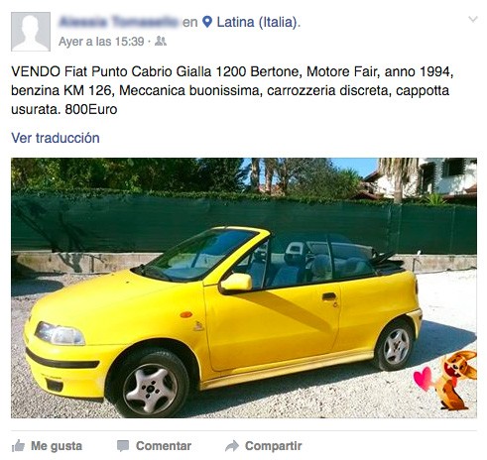
Task: Click the thumbs-up like icon
Action: [x=18, y=446]
